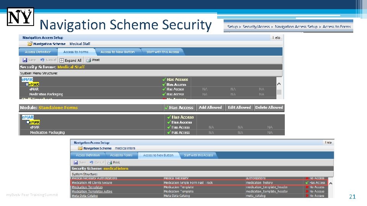
Task: Open Access Definition tab in Medical Staff window
Action: [x=38, y=52]
